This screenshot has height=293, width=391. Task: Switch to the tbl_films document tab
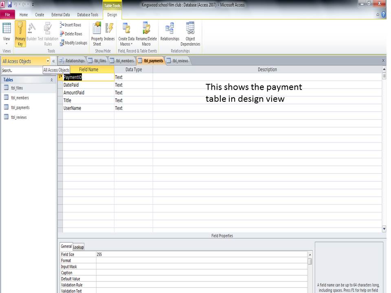pyautogui.click(x=97, y=61)
